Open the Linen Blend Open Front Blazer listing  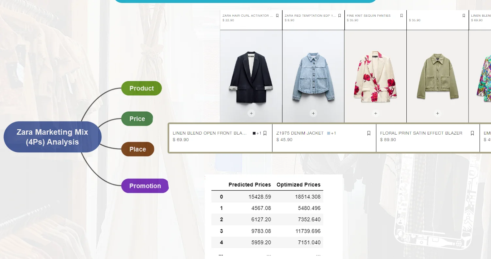(x=209, y=133)
